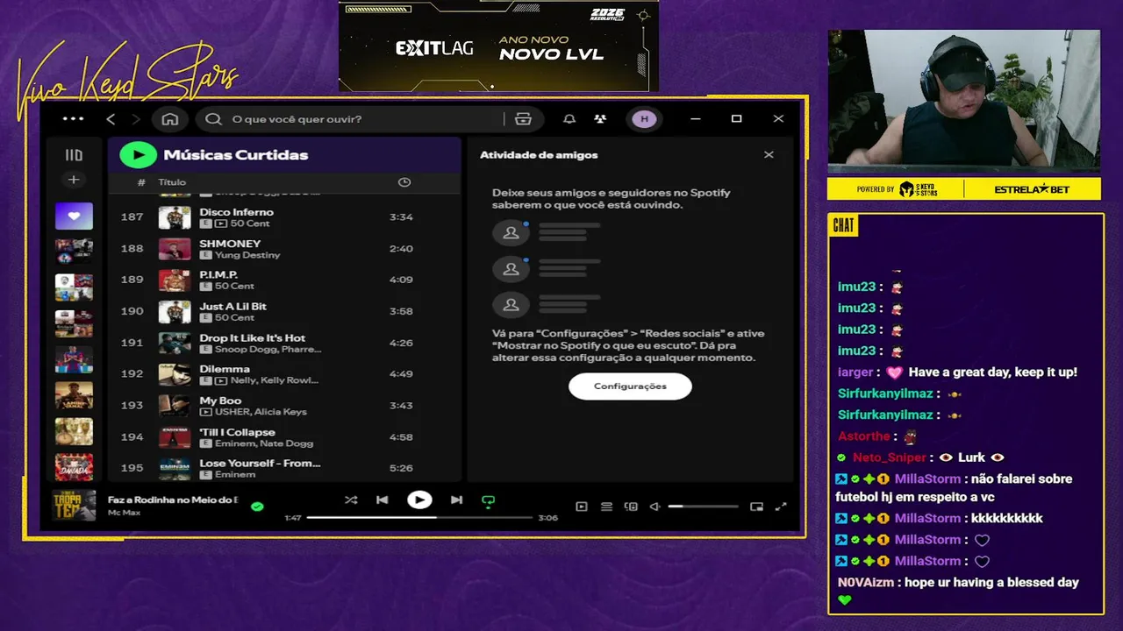The width and height of the screenshot is (1123, 631).
Task: Click 'larger' username in chat
Action: click(x=855, y=372)
